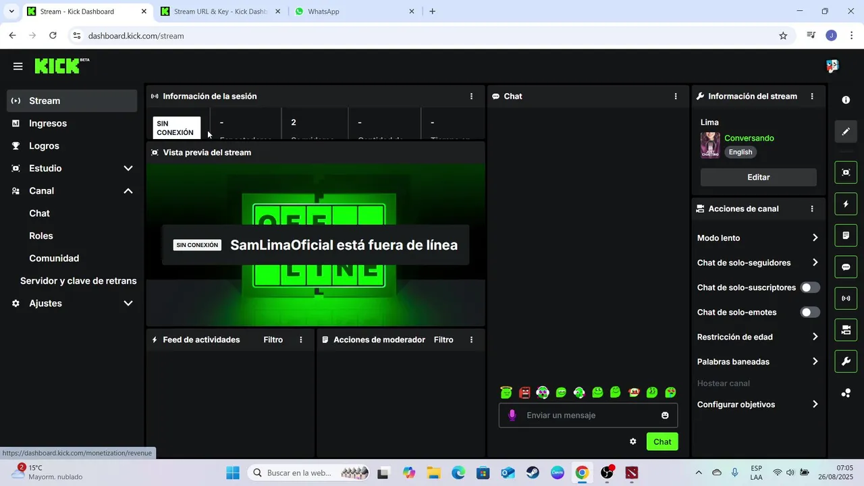Image resolution: width=864 pixels, height=486 pixels.
Task: Open Servidor y clave de retrans
Action: click(78, 281)
